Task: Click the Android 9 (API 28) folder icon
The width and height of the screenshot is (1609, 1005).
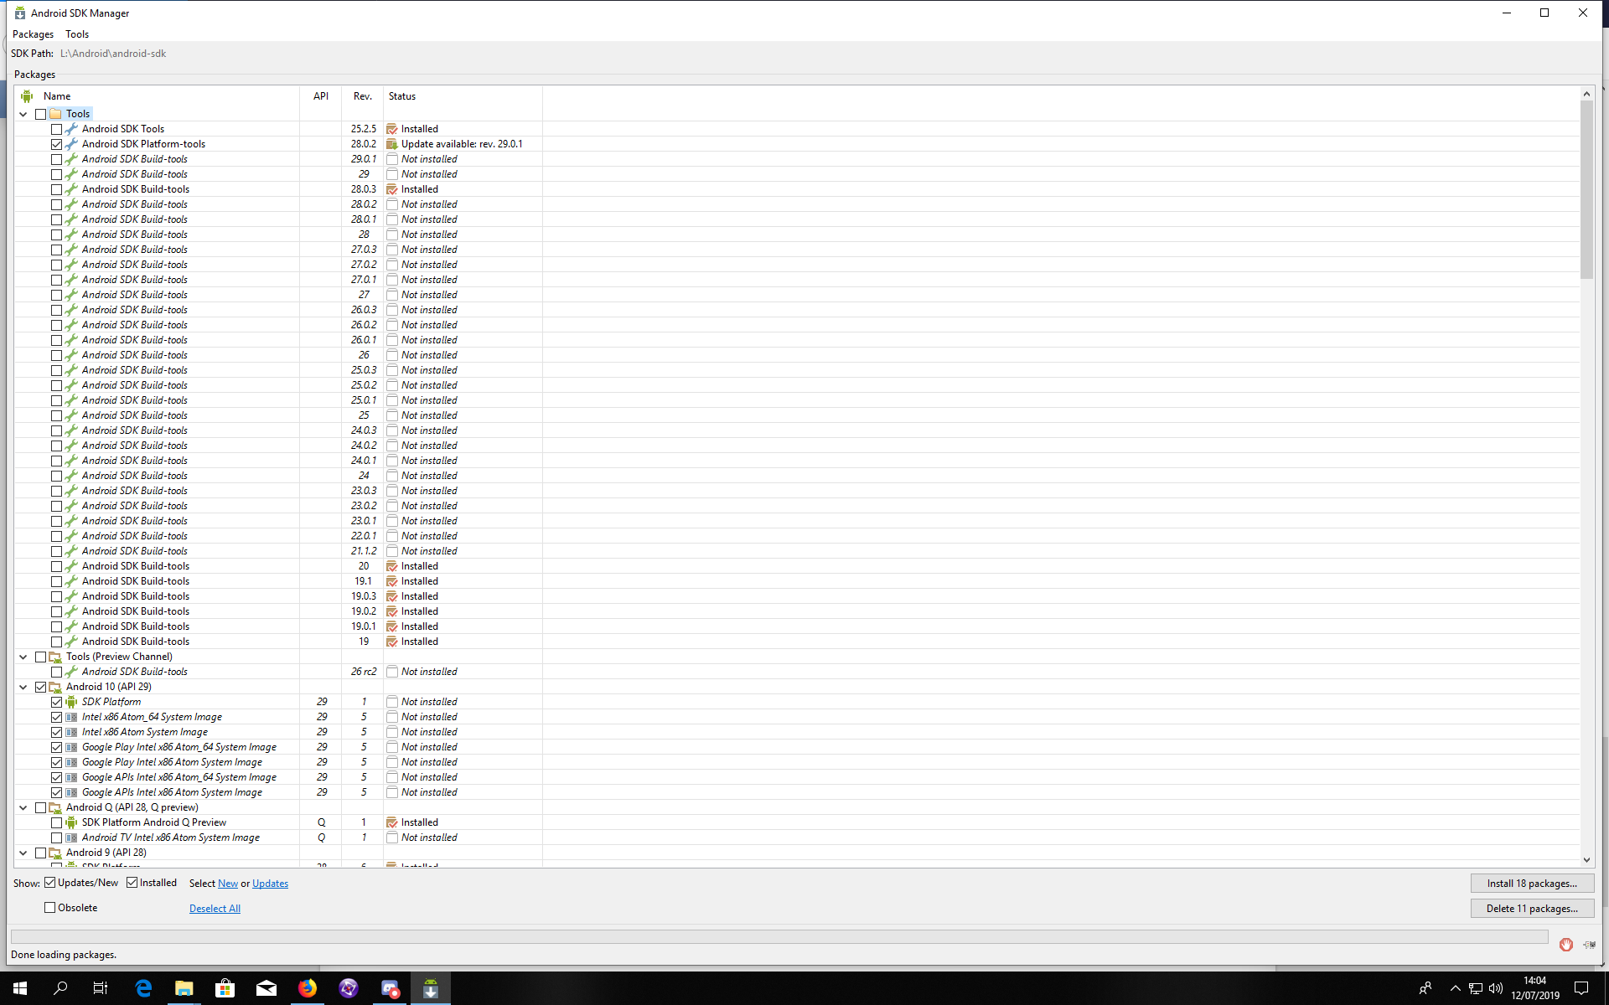Action: pos(55,853)
